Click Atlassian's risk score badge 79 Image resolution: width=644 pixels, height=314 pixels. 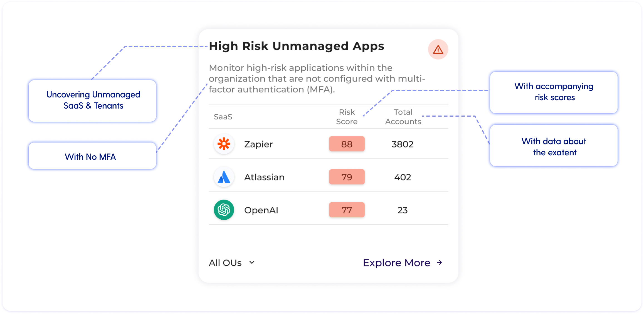(x=347, y=177)
